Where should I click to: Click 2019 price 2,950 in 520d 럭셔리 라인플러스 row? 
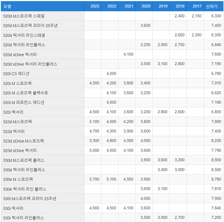(162, 45)
